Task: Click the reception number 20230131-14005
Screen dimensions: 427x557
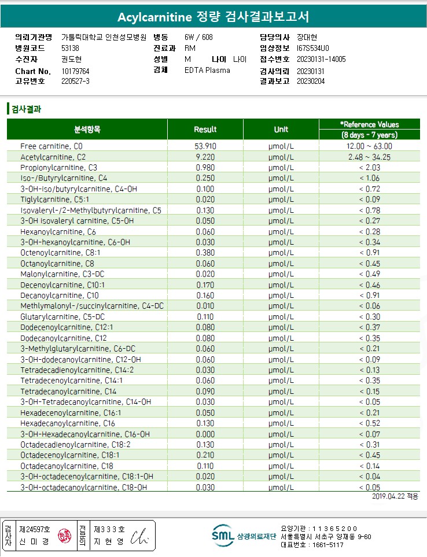Action: pyautogui.click(x=321, y=59)
